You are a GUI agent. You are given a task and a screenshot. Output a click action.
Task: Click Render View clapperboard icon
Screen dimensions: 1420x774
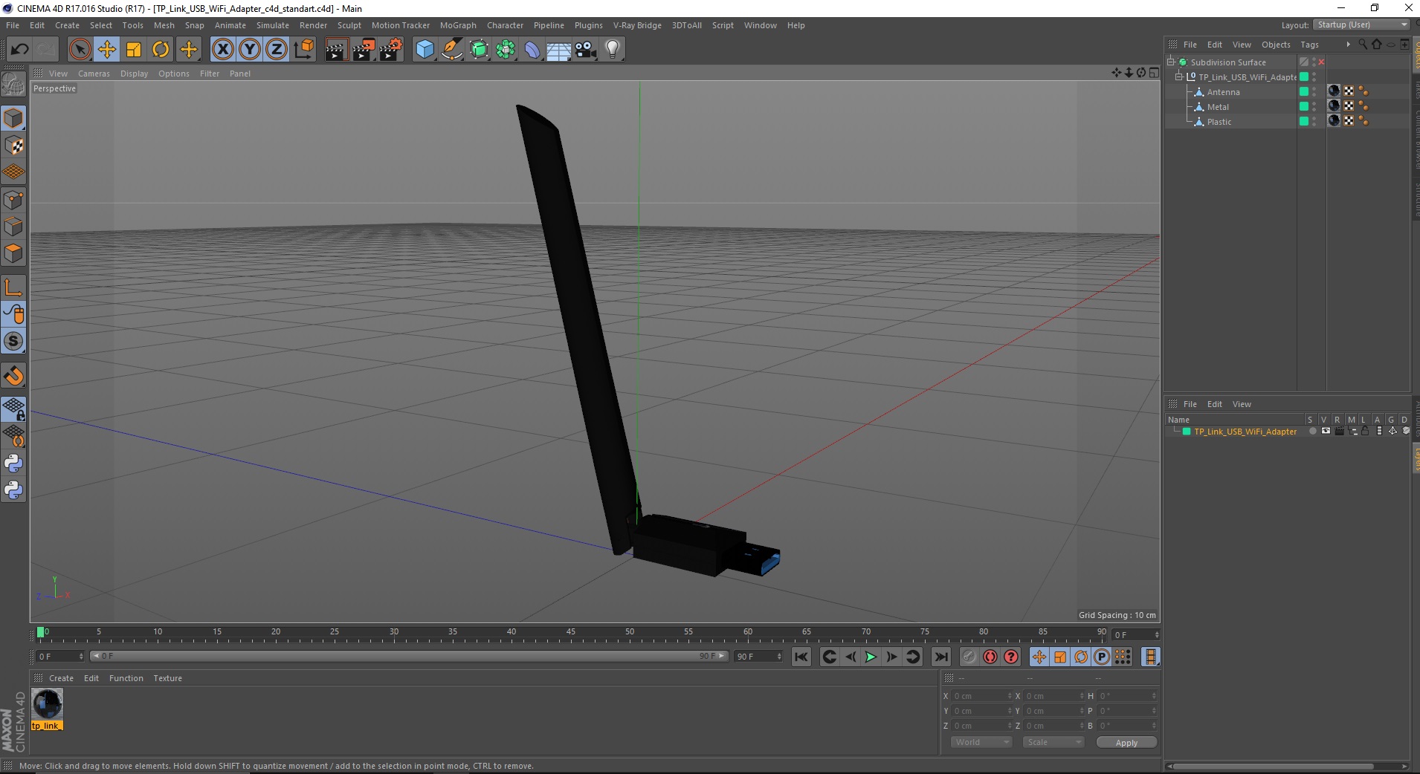(x=336, y=50)
